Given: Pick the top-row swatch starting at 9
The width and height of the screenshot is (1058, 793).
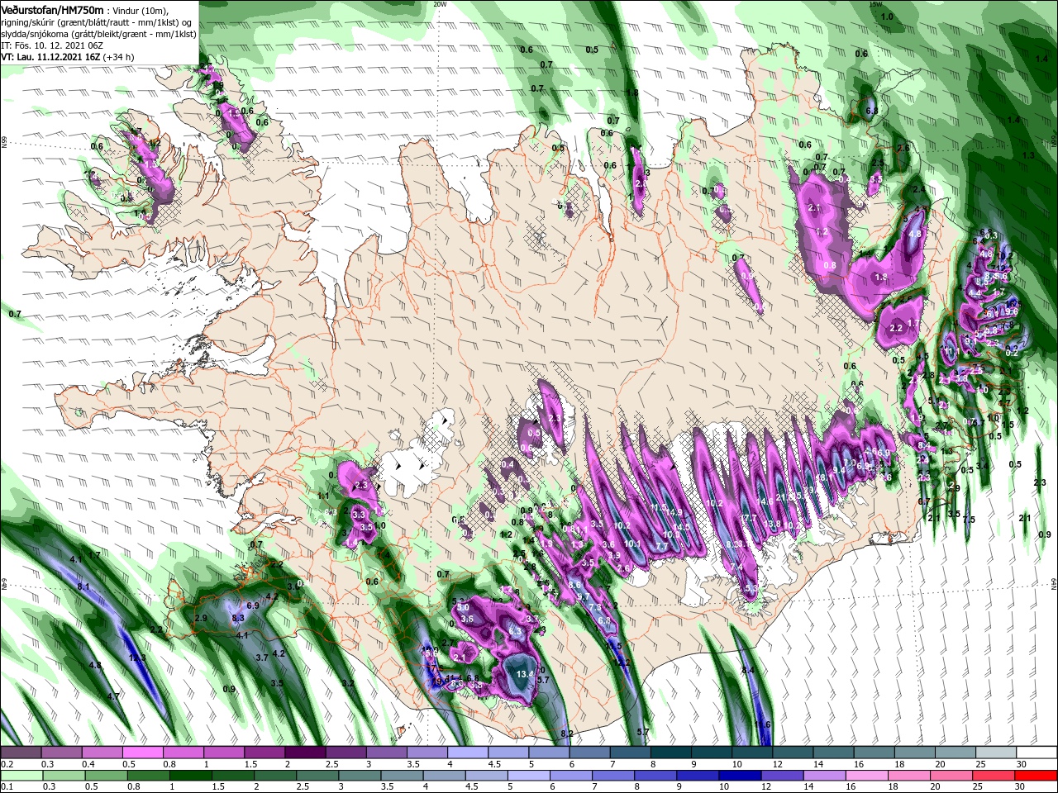Looking at the screenshot, I should [711, 753].
